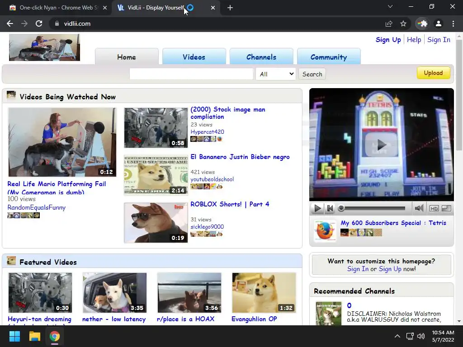Image resolution: width=463 pixels, height=347 pixels.
Task: Go back with the browser back arrow
Action: (10, 23)
